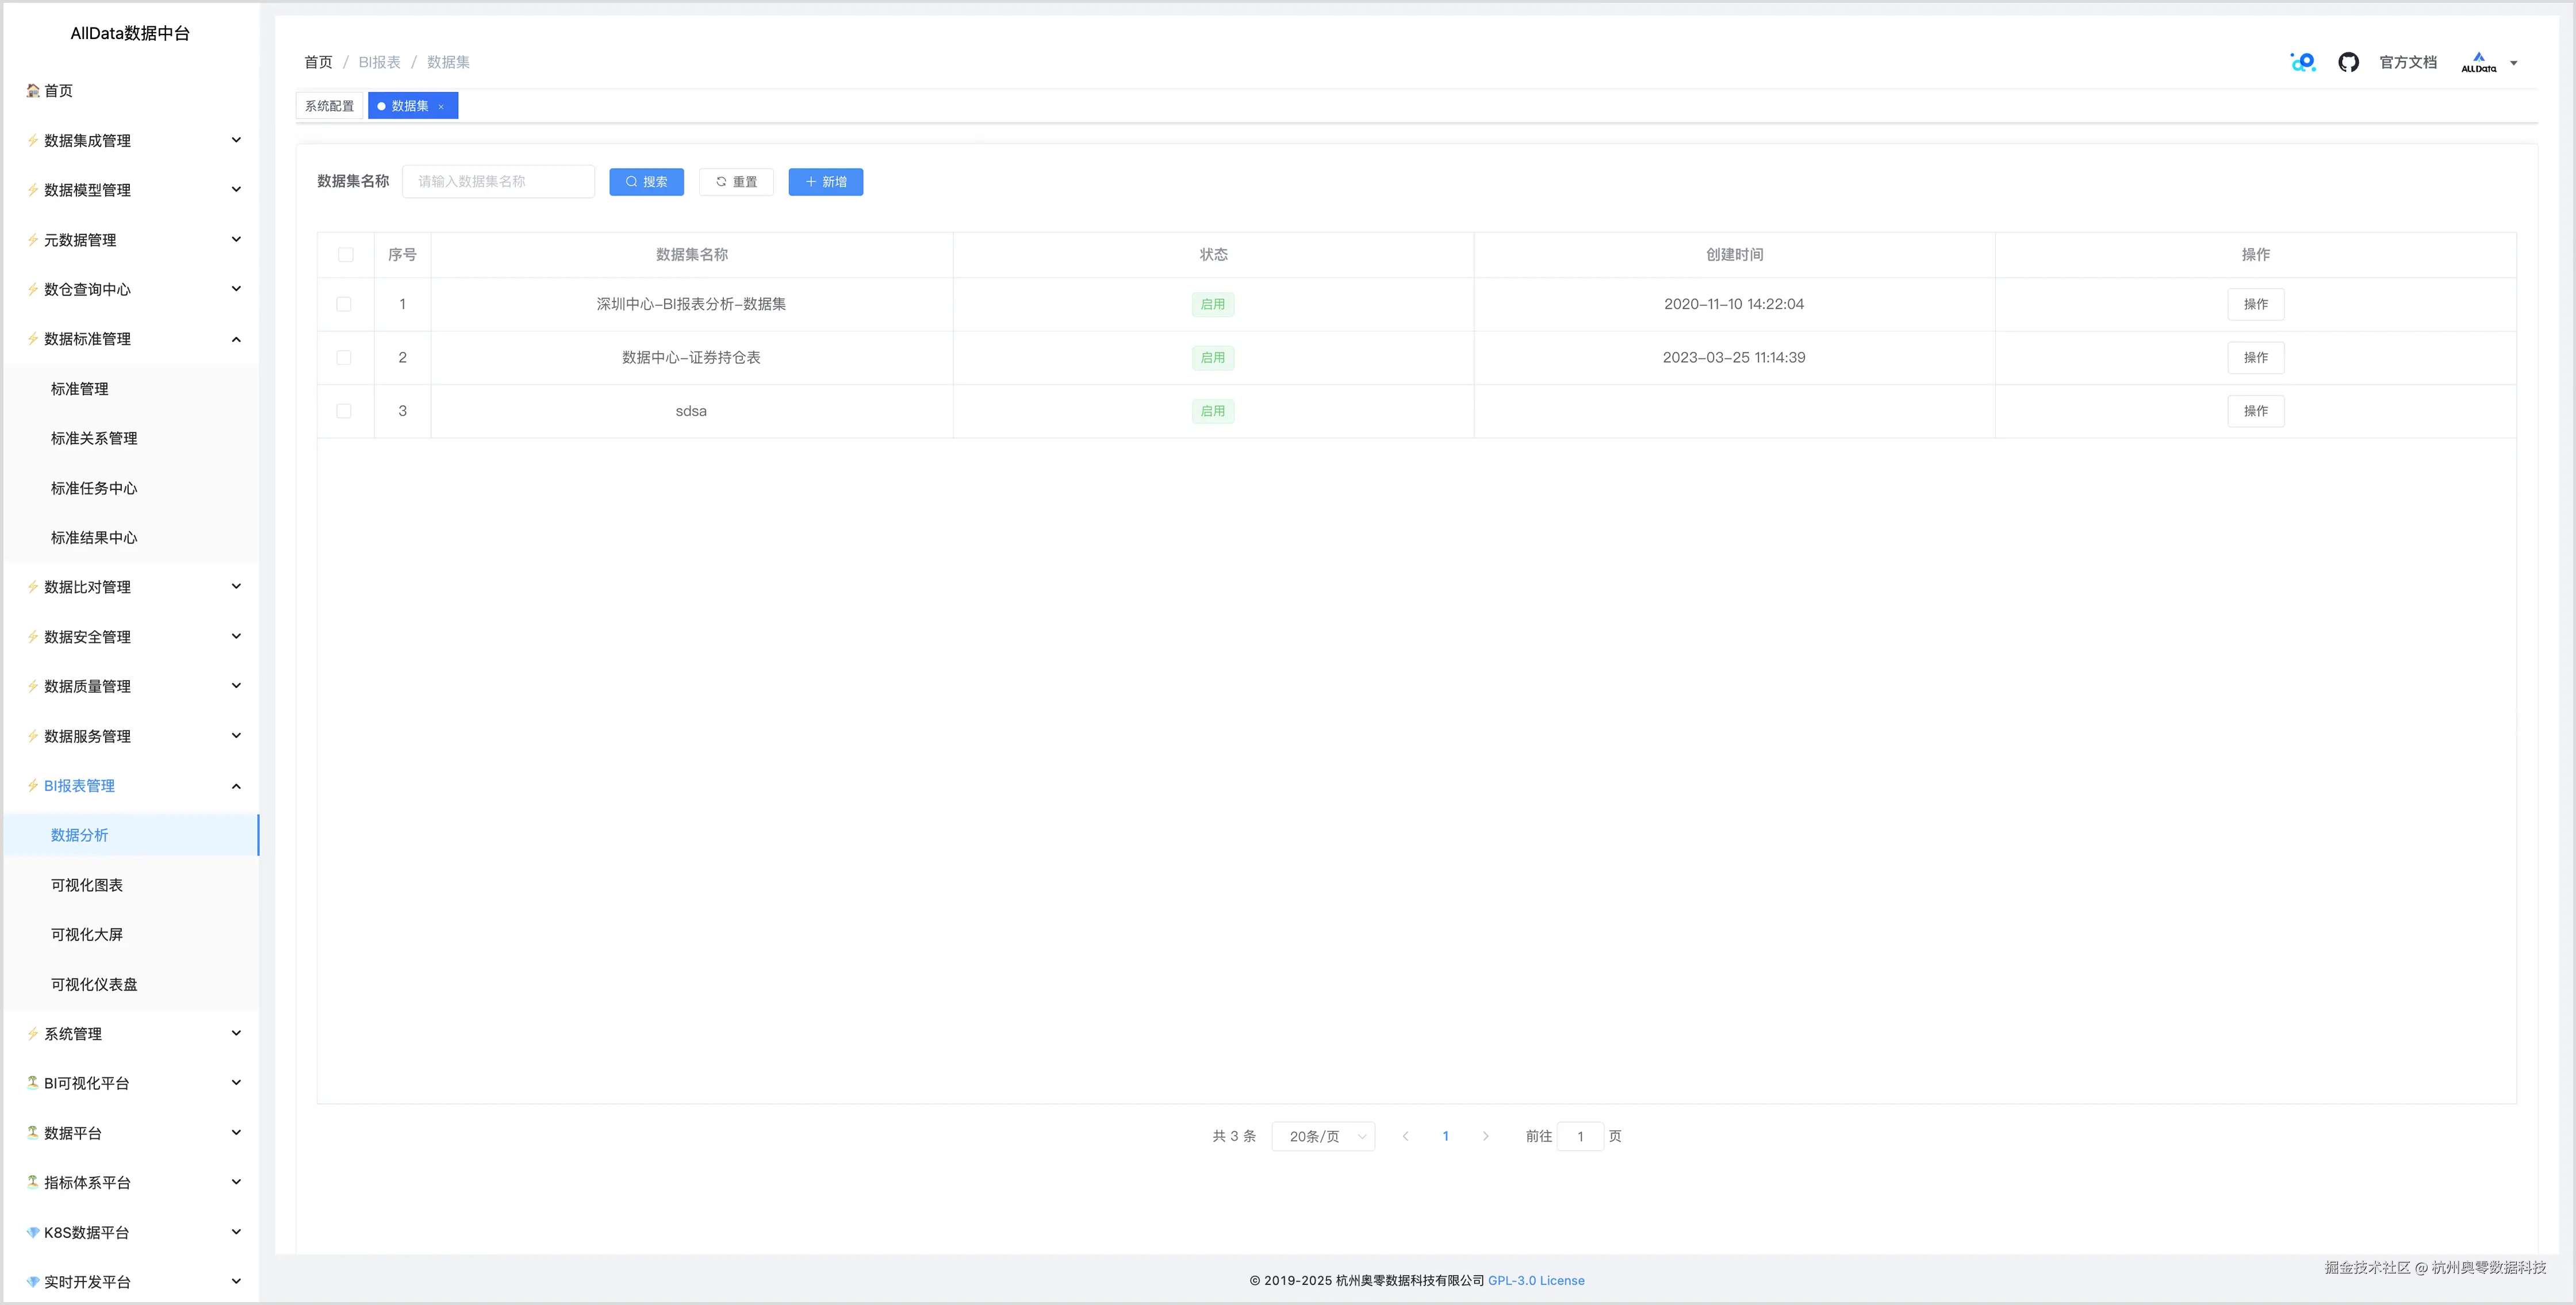Click the lightning icon beside BI报表管理
Image resolution: width=2576 pixels, height=1305 pixels.
pyautogui.click(x=33, y=785)
